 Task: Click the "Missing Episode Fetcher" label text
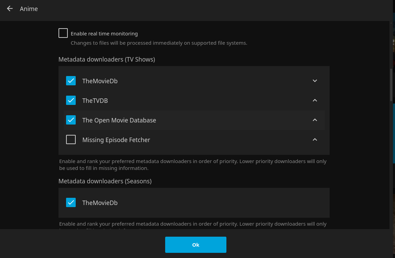116,140
